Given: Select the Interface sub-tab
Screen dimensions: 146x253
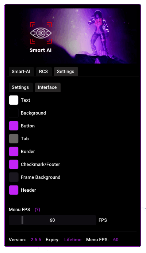Looking at the screenshot, I should tap(47, 87).
